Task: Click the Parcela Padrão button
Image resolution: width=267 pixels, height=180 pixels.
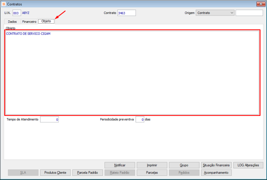Action: pyautogui.click(x=87, y=173)
